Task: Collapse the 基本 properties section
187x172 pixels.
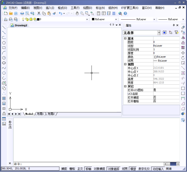Action: (125, 38)
